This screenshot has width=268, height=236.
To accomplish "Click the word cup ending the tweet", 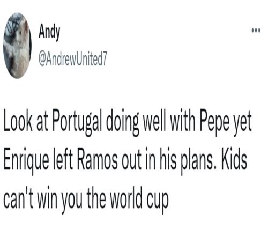I will pos(158,202).
